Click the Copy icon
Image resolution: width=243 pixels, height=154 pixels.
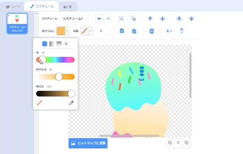click(x=122, y=31)
